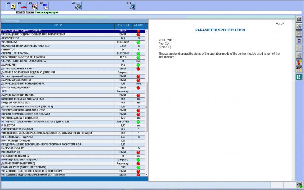Click red indicator for МУФТА КОНДИЦИОНЕРА row
Image resolution: width=304 pixels, height=190 pixels.
coord(138,88)
